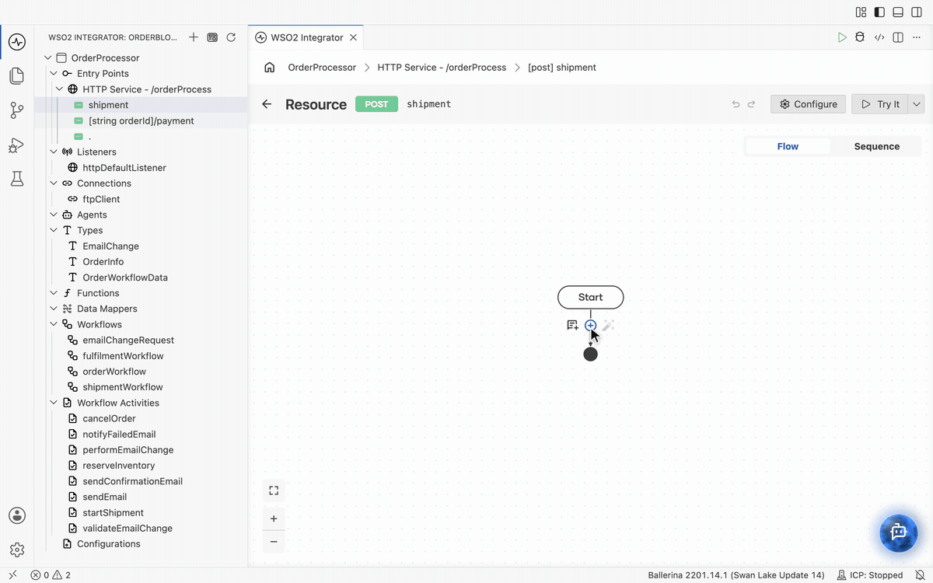Open the WSO2 Integrator activity bar icon
The image size is (933, 583).
(x=17, y=42)
